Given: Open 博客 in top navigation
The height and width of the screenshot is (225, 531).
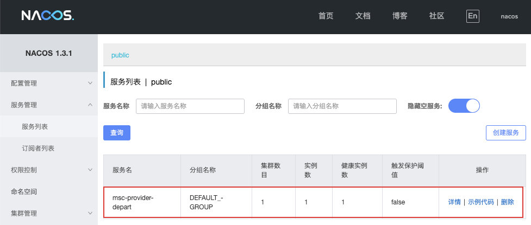Looking at the screenshot, I should point(399,16).
